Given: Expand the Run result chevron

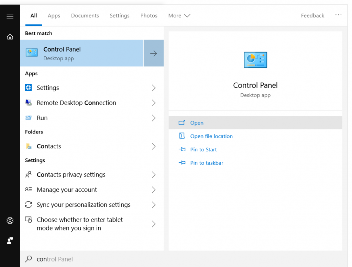Looking at the screenshot, I should [x=154, y=118].
